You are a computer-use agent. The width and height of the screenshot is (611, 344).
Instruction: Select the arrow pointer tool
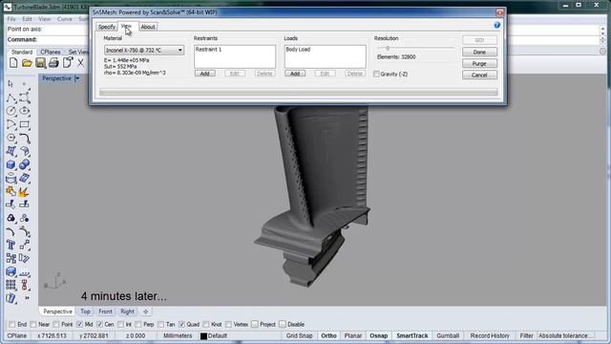[11, 83]
